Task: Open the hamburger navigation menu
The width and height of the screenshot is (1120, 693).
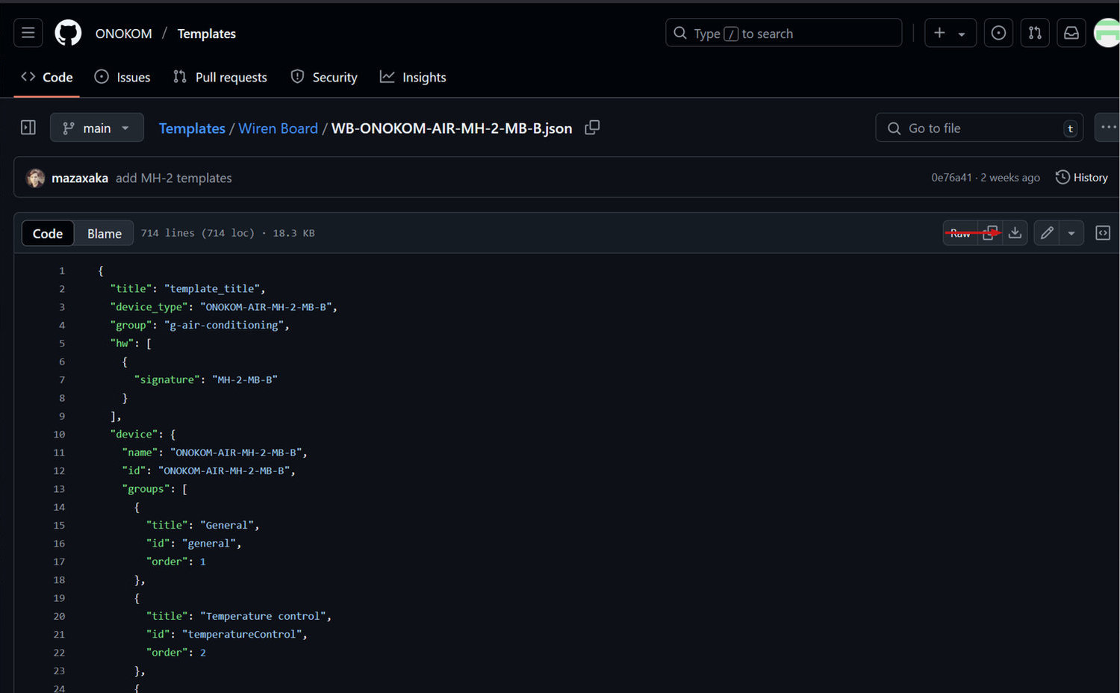Action: pyautogui.click(x=28, y=33)
